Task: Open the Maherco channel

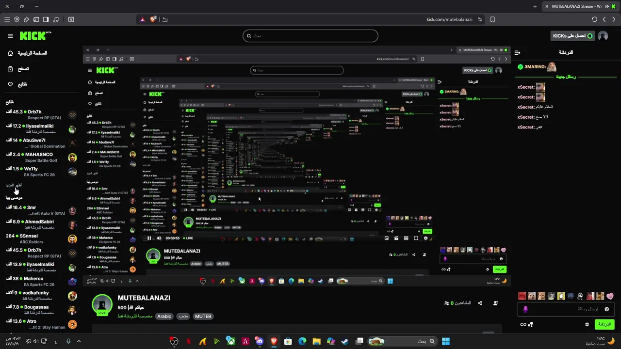Action: click(x=41, y=282)
